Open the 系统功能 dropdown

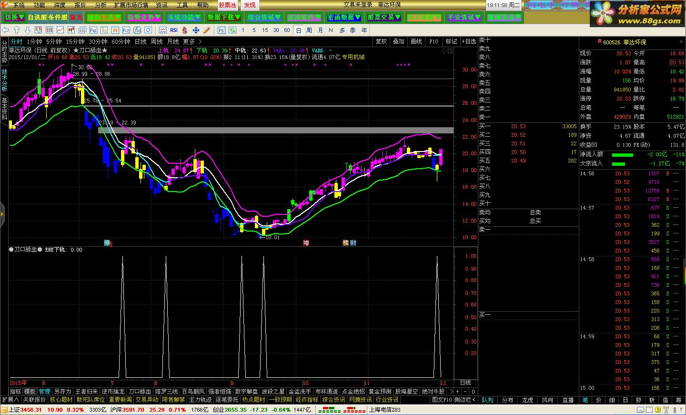184,17
